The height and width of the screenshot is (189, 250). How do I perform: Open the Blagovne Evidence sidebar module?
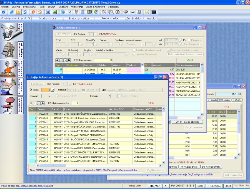click(x=12, y=50)
